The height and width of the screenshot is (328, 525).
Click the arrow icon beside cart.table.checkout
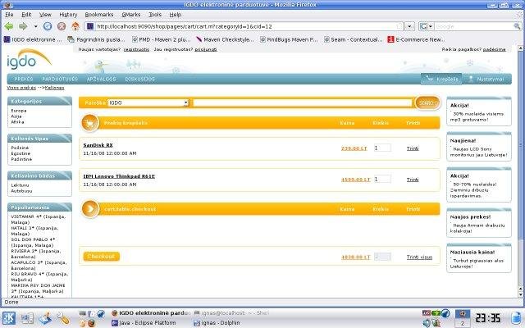tap(89, 209)
